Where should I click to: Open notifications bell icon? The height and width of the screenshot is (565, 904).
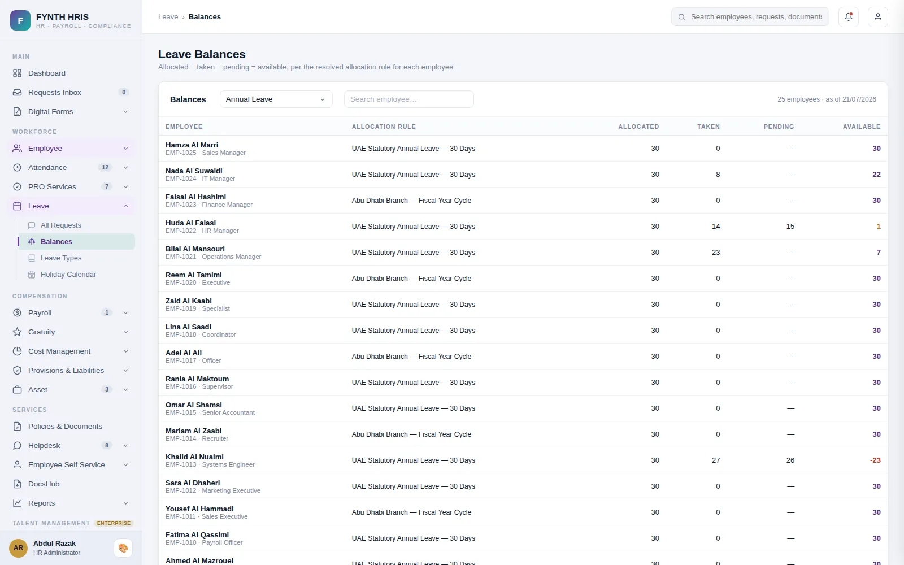click(x=849, y=17)
